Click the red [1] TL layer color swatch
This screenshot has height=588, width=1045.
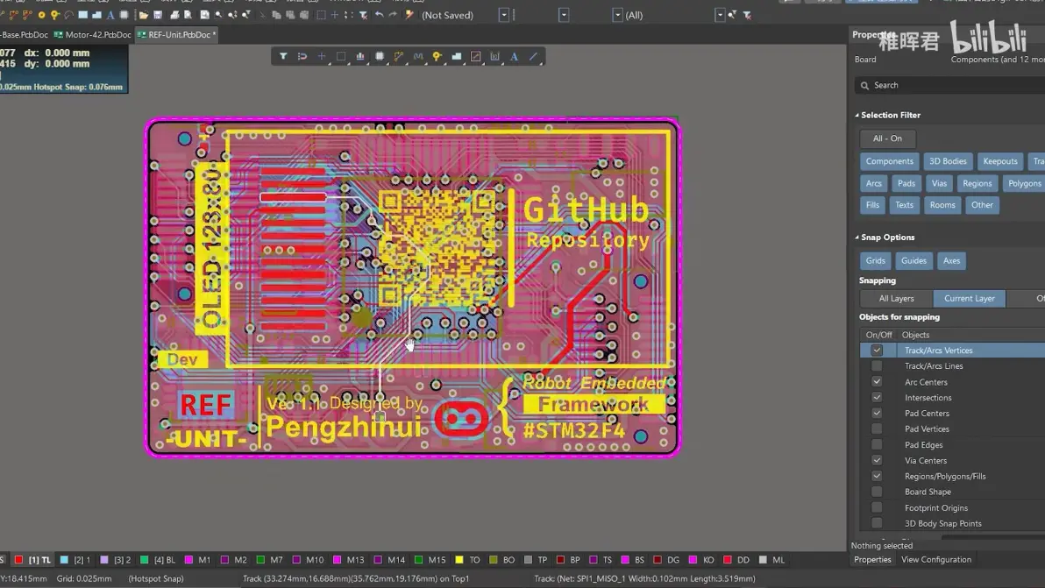pyautogui.click(x=18, y=560)
